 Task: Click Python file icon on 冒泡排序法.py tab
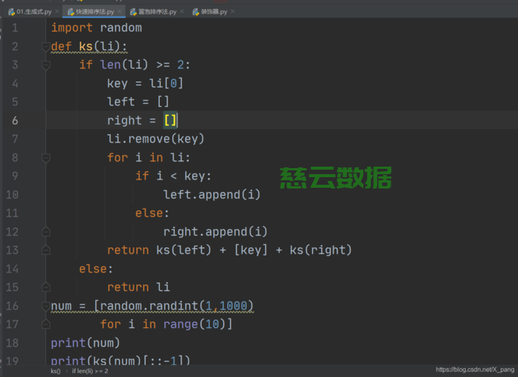[x=133, y=12]
